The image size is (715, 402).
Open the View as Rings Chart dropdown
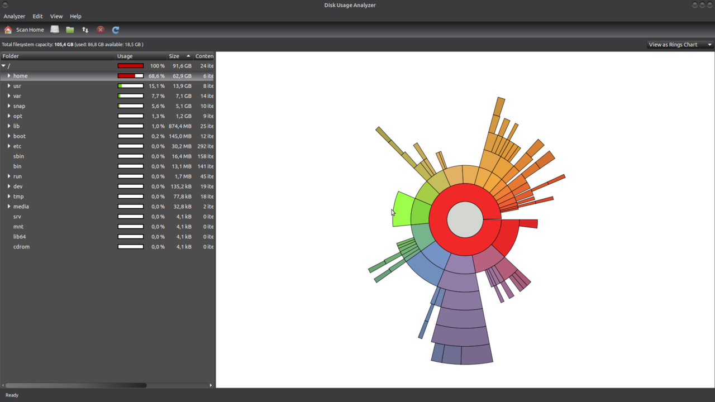(680, 45)
